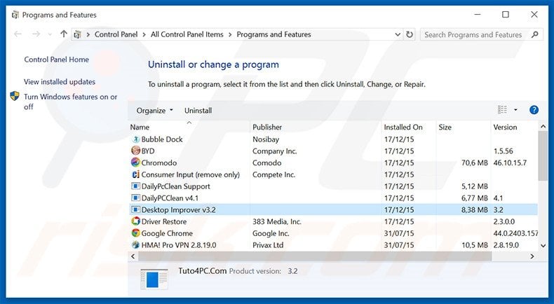Click the scroll left arrow of list
Image resolution: width=554 pixels, height=304 pixels.
133,256
